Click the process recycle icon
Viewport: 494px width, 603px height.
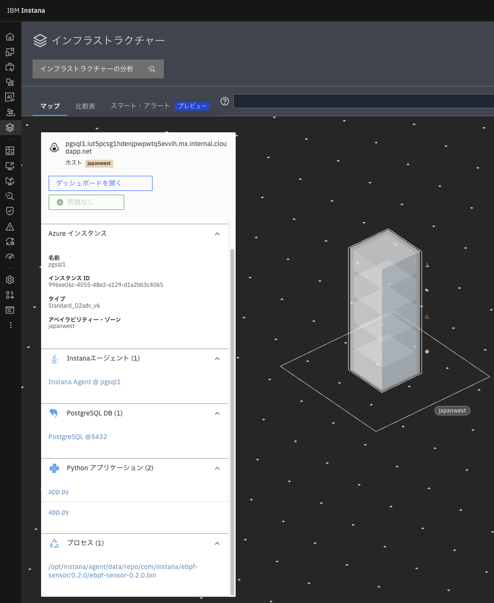pyautogui.click(x=54, y=543)
